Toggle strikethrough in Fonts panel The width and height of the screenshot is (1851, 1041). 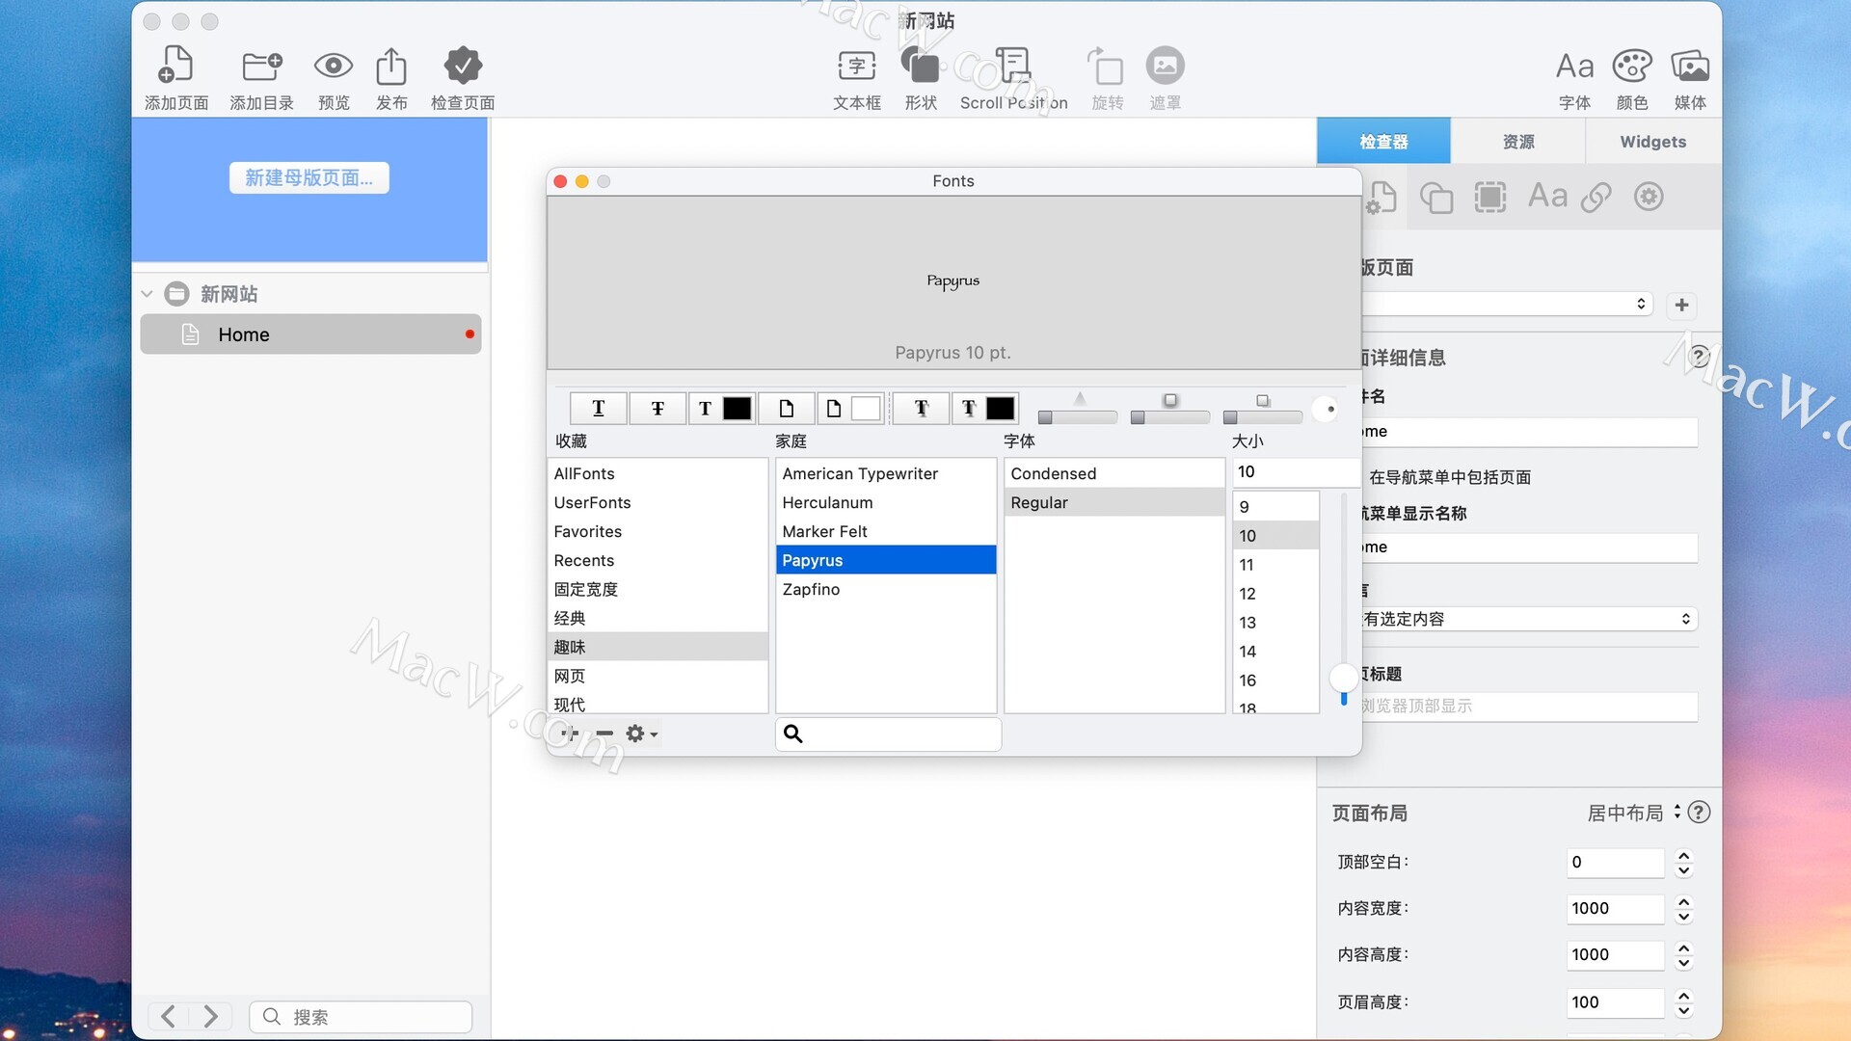tap(657, 409)
